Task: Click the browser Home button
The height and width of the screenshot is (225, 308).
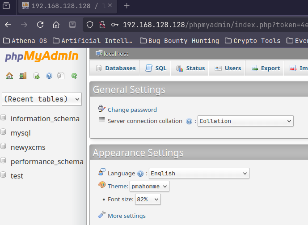Action: [56, 25]
